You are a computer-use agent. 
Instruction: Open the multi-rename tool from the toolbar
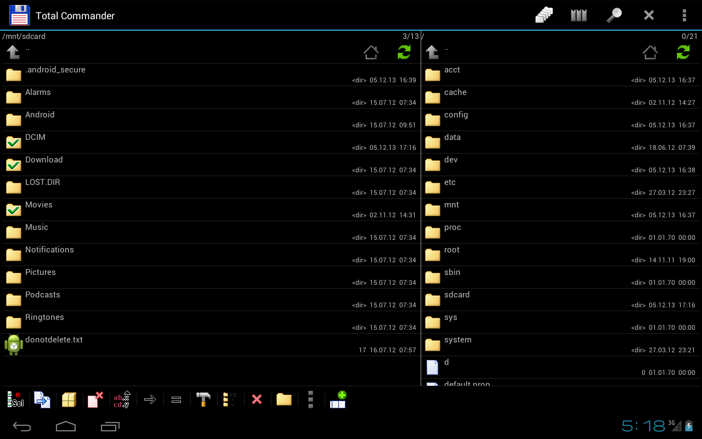click(122, 399)
